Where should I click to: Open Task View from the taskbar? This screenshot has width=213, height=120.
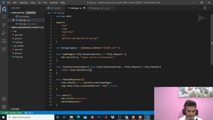(64, 117)
